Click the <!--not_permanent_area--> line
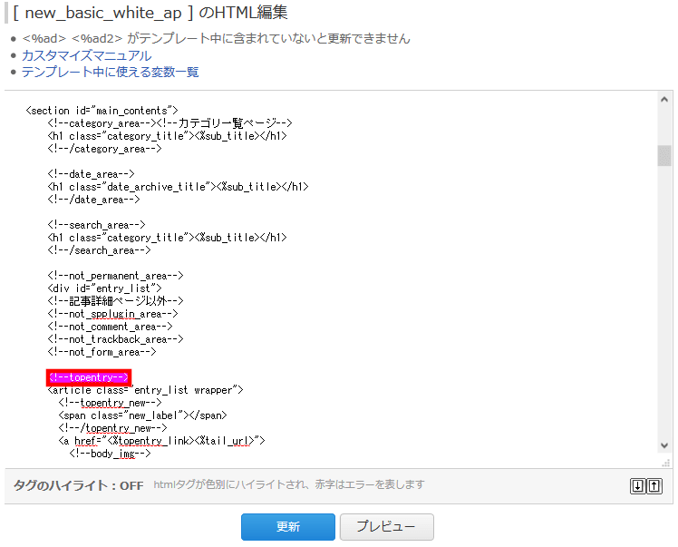Screen dimensions: 678x547 (x=115, y=276)
